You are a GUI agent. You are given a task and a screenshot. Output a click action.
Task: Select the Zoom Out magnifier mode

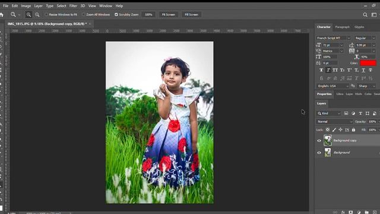[x=37, y=15]
